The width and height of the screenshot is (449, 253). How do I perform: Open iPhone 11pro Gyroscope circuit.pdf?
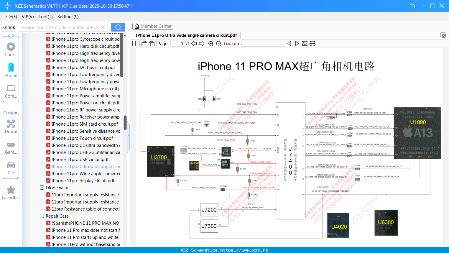coord(83,39)
